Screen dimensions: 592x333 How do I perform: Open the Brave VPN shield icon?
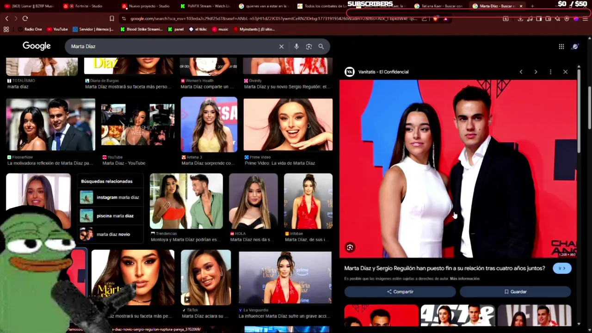(x=567, y=19)
